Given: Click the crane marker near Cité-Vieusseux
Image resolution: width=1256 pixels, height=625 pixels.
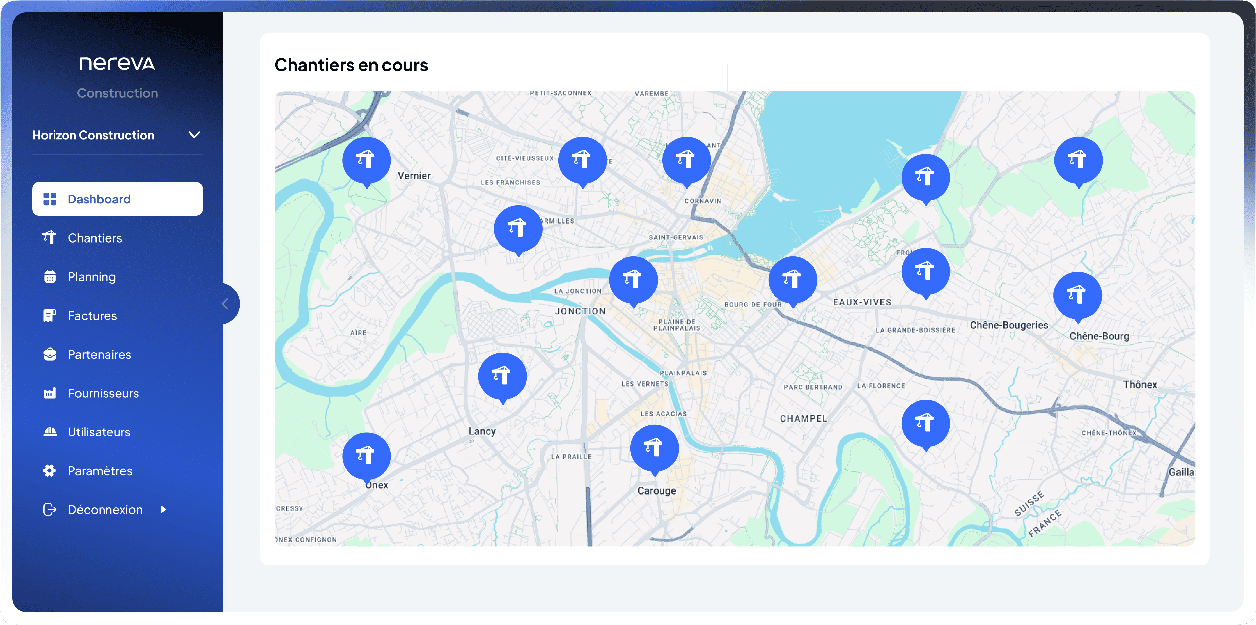Looking at the screenshot, I should pyautogui.click(x=582, y=160).
